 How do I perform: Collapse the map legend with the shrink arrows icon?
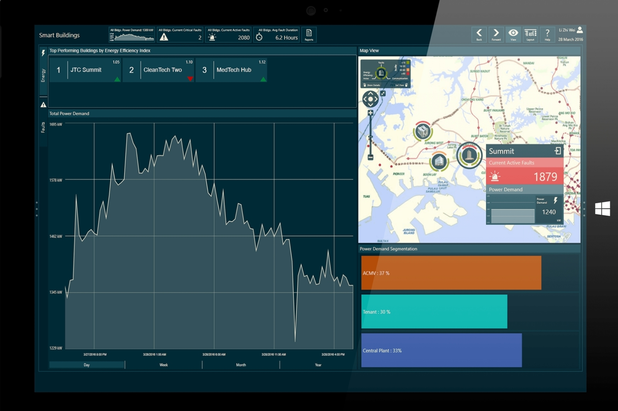coord(383,93)
